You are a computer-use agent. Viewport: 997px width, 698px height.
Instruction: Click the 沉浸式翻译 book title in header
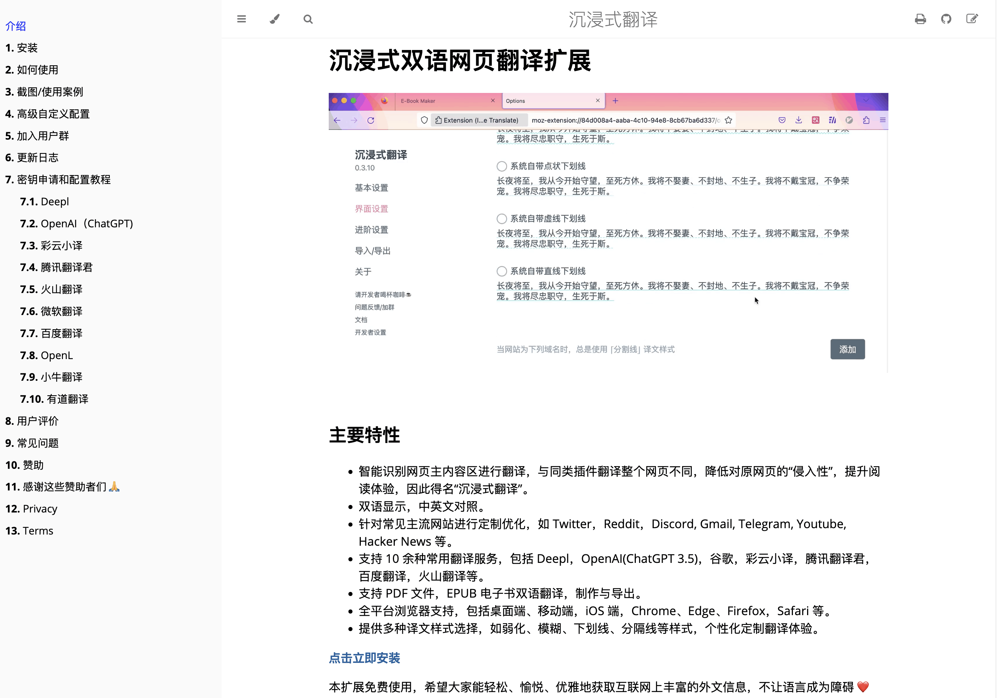pos(613,19)
